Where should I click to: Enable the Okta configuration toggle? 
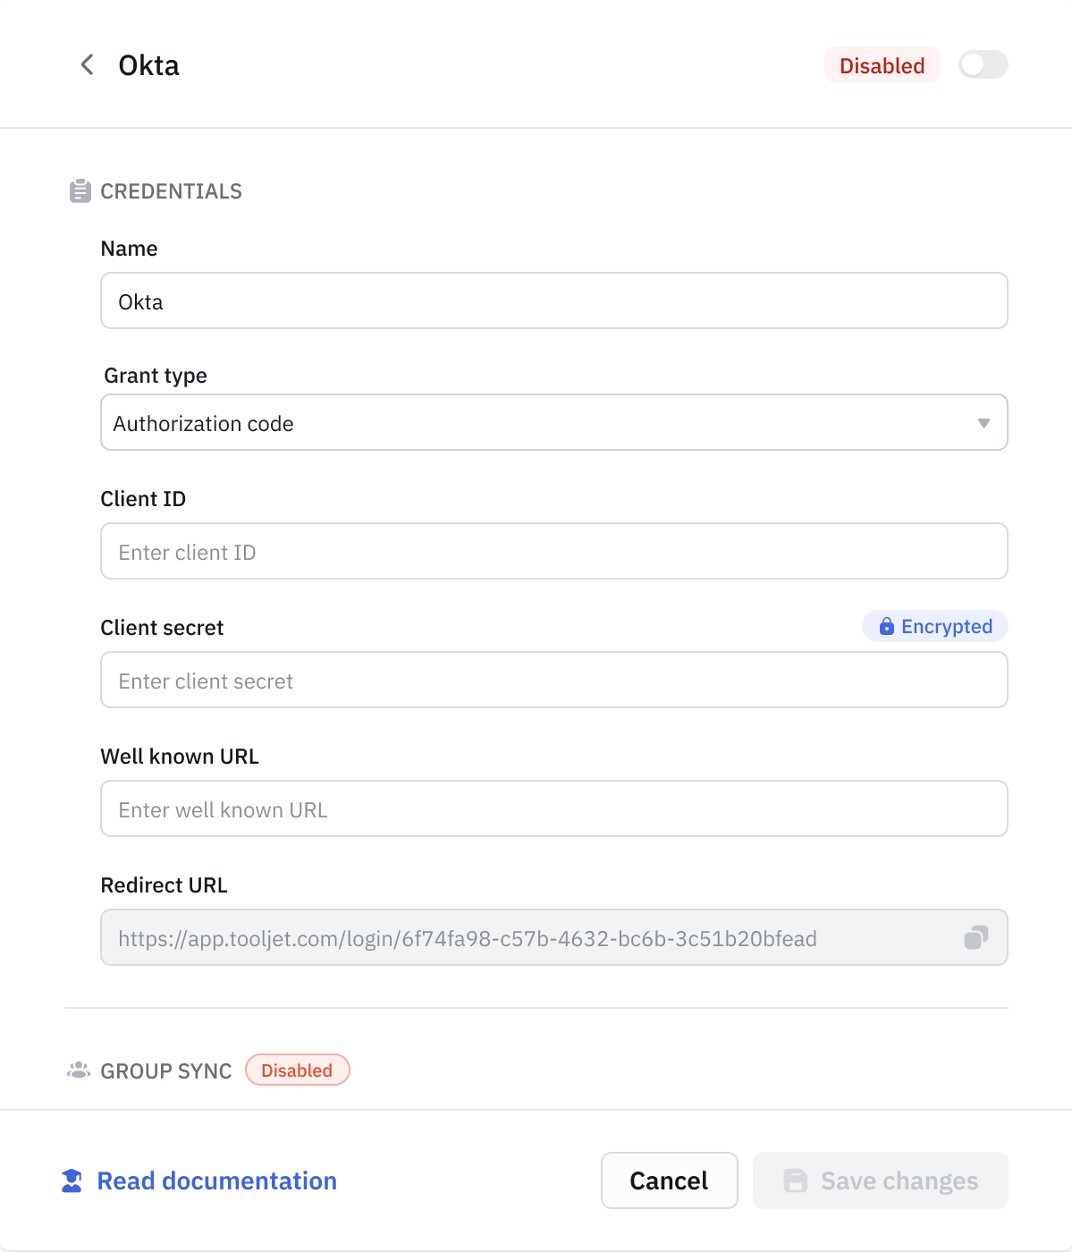[x=982, y=64]
